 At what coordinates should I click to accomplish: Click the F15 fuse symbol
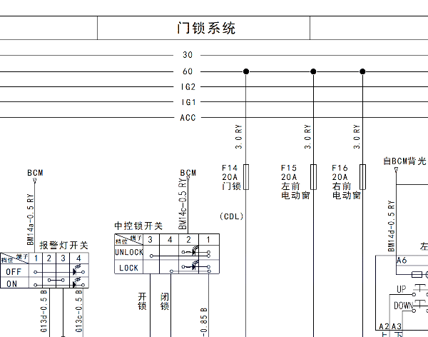(x=313, y=177)
